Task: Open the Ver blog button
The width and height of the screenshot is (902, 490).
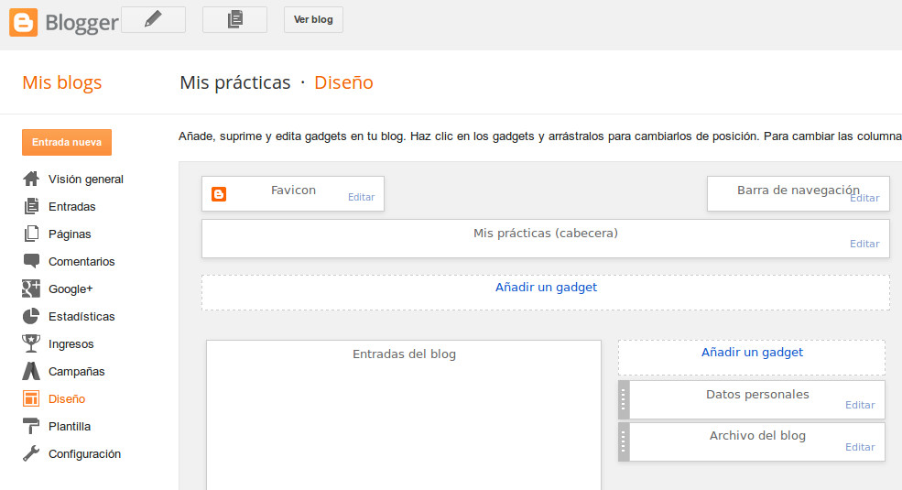Action: [x=313, y=19]
